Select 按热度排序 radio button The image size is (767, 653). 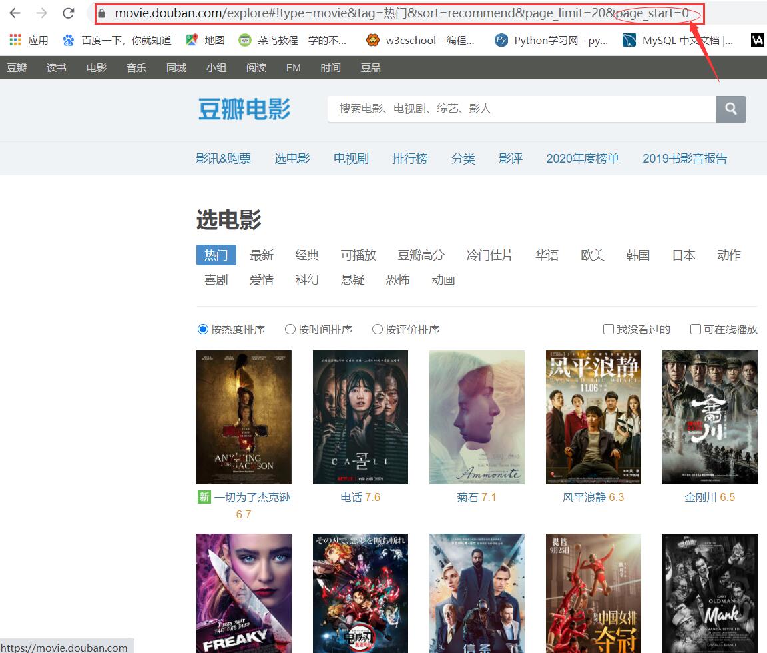203,329
